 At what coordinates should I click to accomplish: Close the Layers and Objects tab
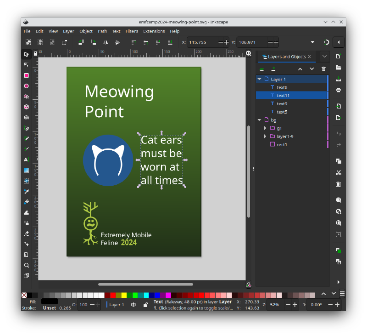pos(309,57)
